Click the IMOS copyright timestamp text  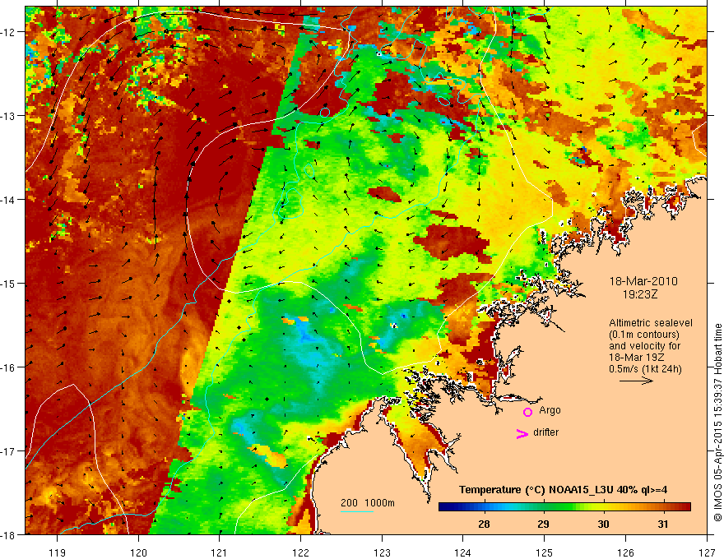[x=717, y=423]
